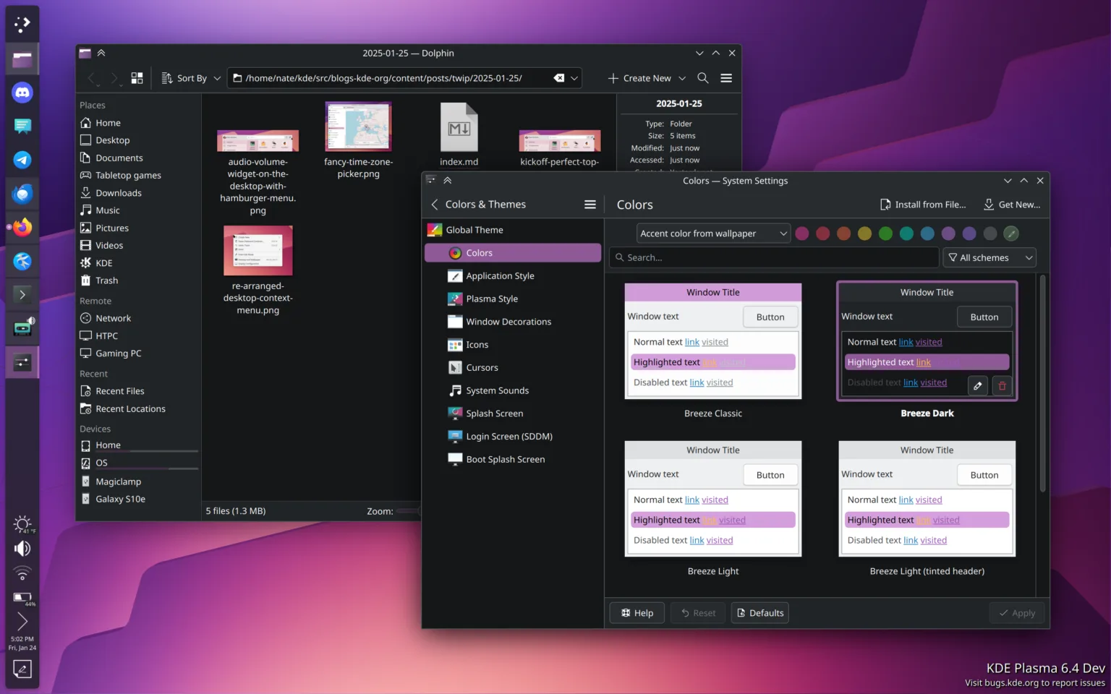Image resolution: width=1111 pixels, height=694 pixels.
Task: Open the Colors & Themes sidebar menu
Action: (590, 205)
